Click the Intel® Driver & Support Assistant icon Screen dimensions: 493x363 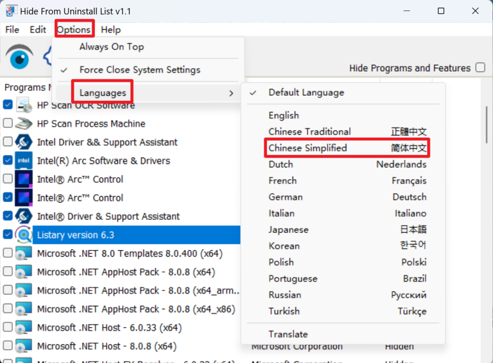tap(24, 216)
